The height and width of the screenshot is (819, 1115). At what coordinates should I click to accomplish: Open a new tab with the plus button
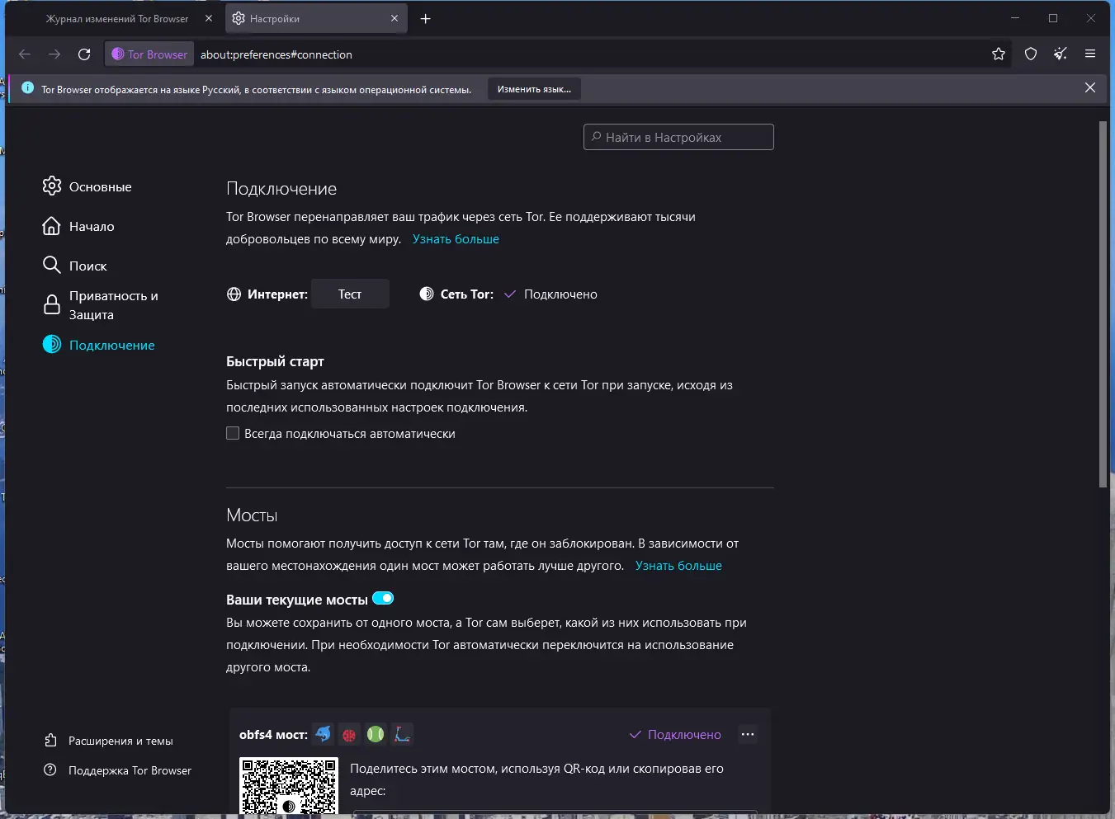tap(426, 19)
